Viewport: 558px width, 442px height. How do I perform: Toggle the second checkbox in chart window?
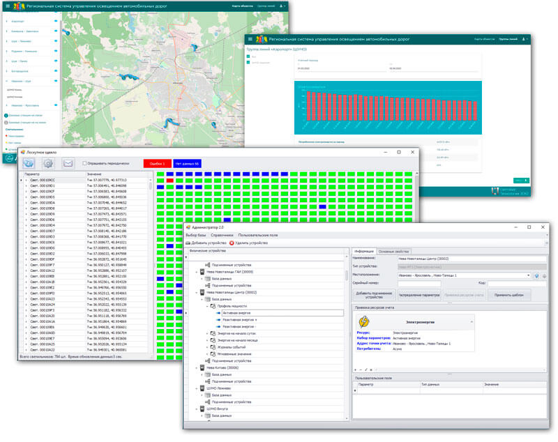tap(248, 63)
